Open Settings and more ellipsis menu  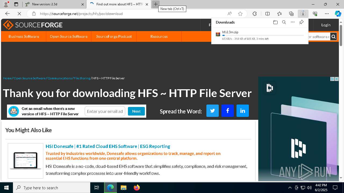[327, 14]
